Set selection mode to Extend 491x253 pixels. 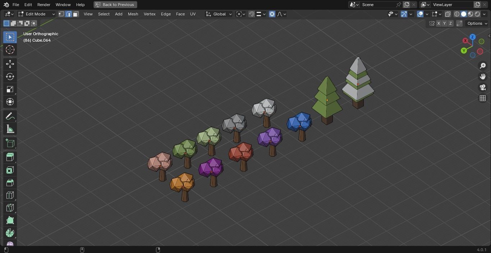[x=13, y=23]
